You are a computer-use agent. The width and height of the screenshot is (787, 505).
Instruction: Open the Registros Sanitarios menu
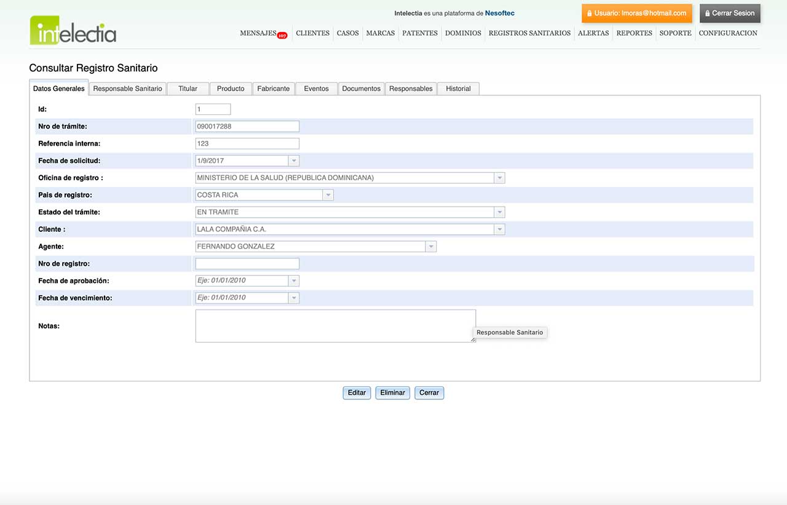529,33
